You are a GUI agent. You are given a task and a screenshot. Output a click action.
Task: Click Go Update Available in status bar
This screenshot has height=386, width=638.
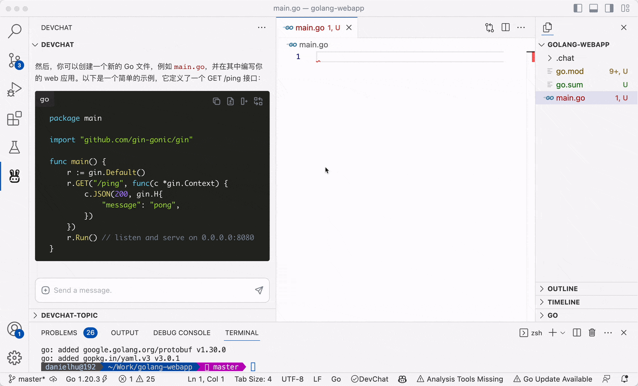tap(552, 379)
